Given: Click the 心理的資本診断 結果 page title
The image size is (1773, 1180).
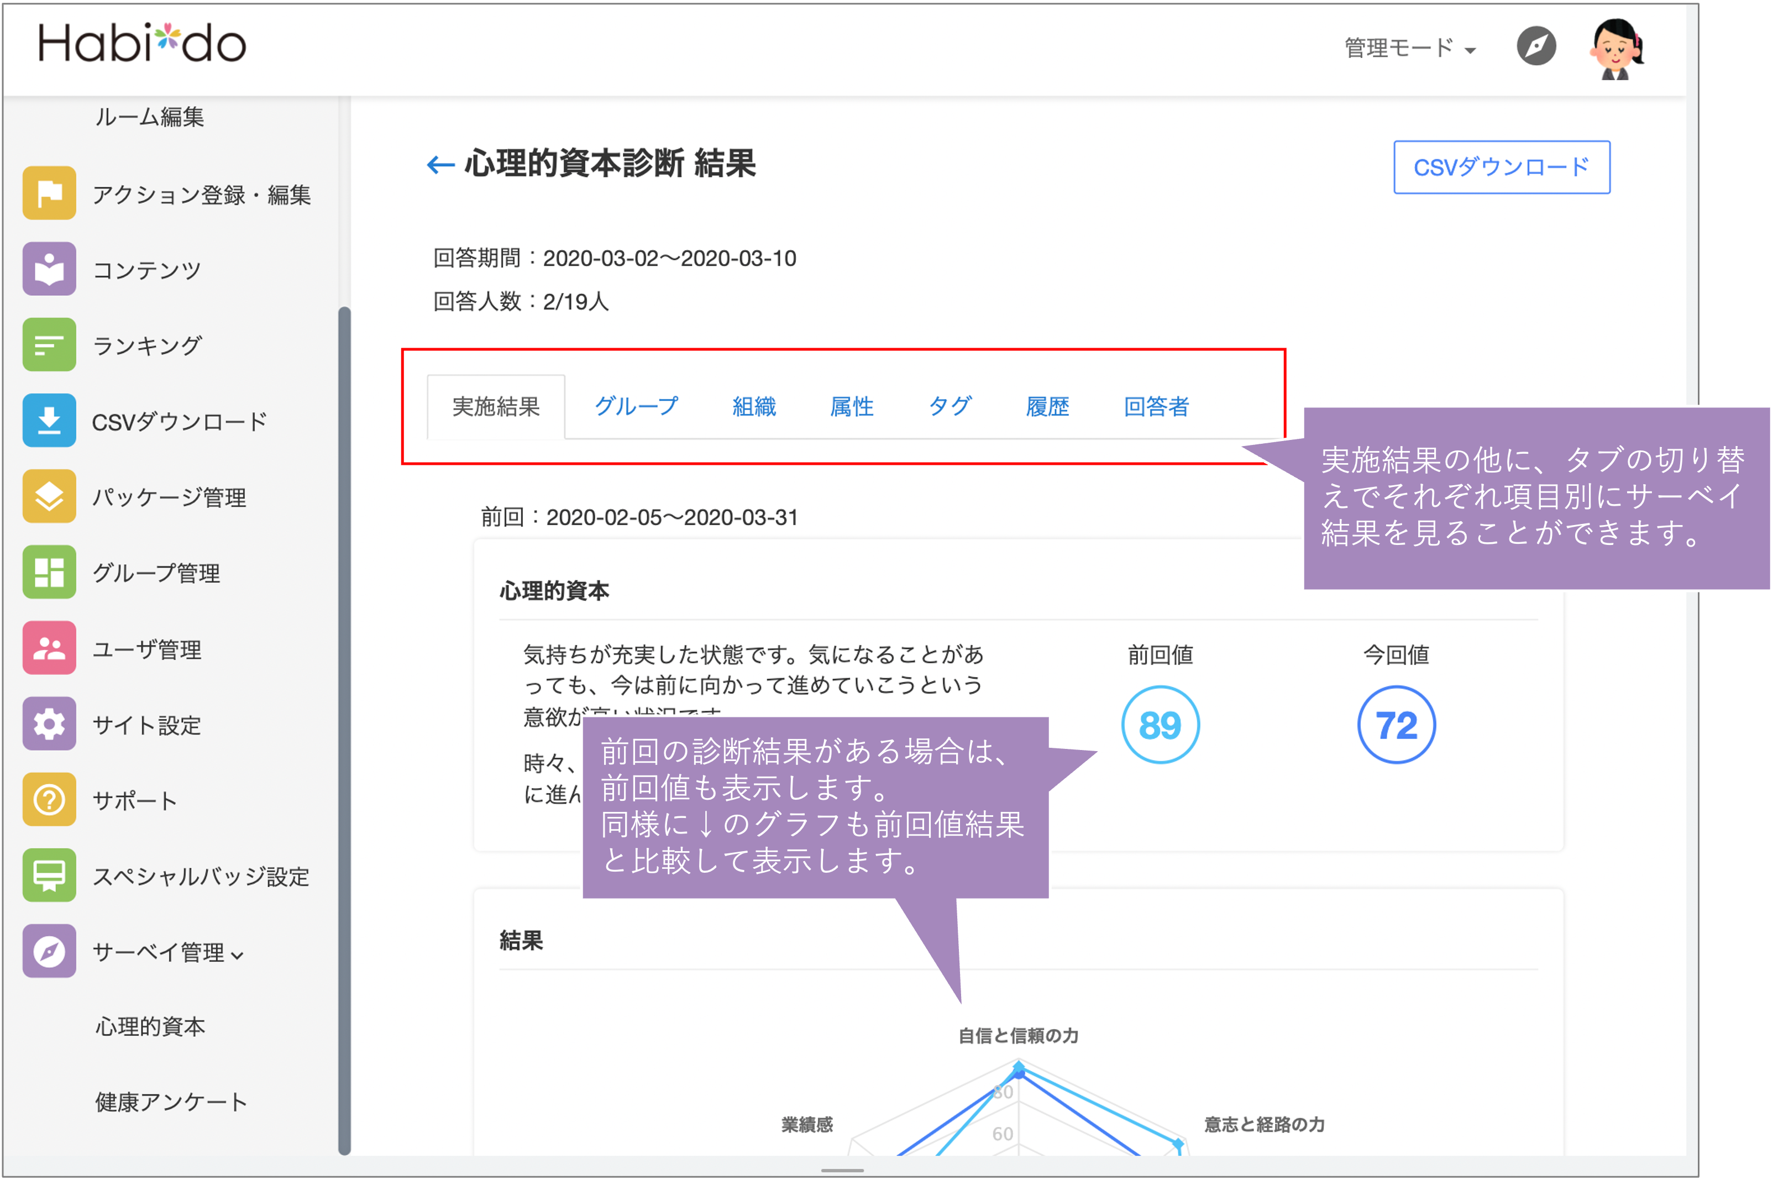Looking at the screenshot, I should click(610, 163).
